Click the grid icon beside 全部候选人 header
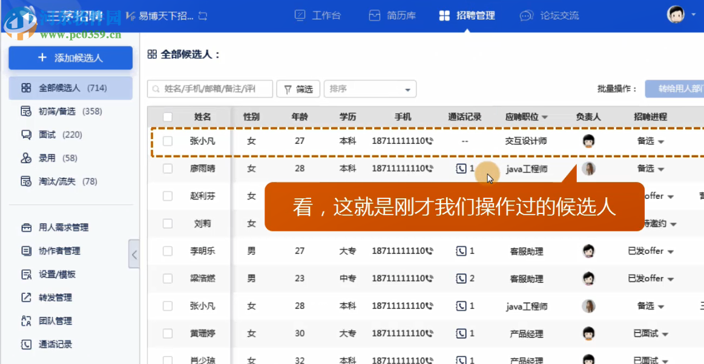The width and height of the screenshot is (704, 364). click(153, 53)
